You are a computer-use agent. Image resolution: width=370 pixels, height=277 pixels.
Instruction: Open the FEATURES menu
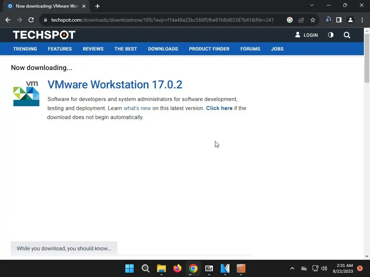point(60,49)
